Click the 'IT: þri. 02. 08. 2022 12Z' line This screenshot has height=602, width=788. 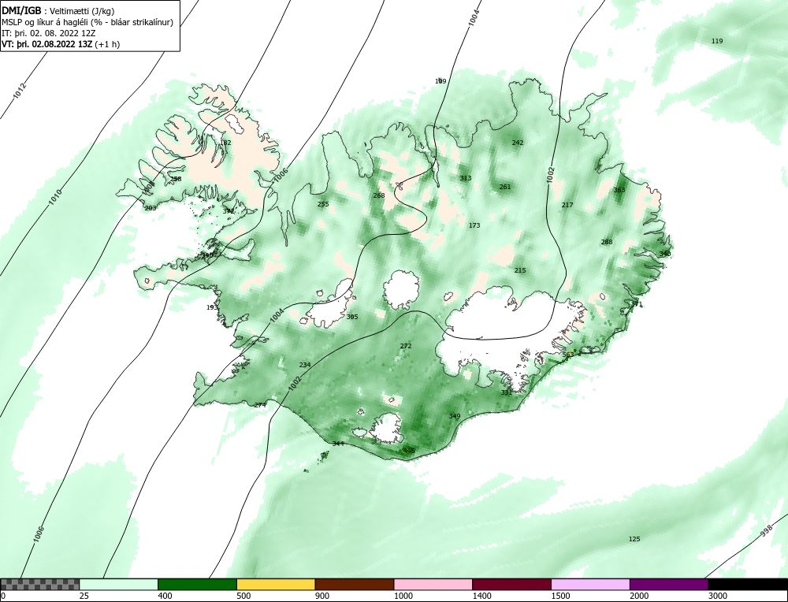coord(49,33)
